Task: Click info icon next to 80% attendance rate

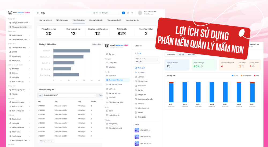Action: coord(202,67)
